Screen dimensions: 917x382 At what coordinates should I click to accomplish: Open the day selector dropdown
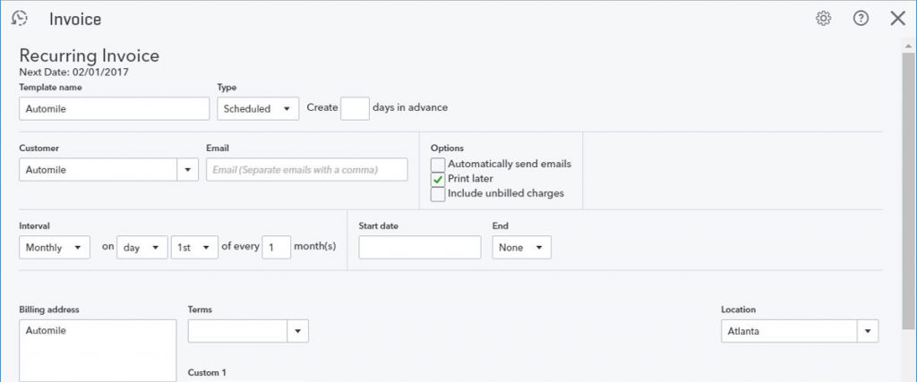pos(143,248)
